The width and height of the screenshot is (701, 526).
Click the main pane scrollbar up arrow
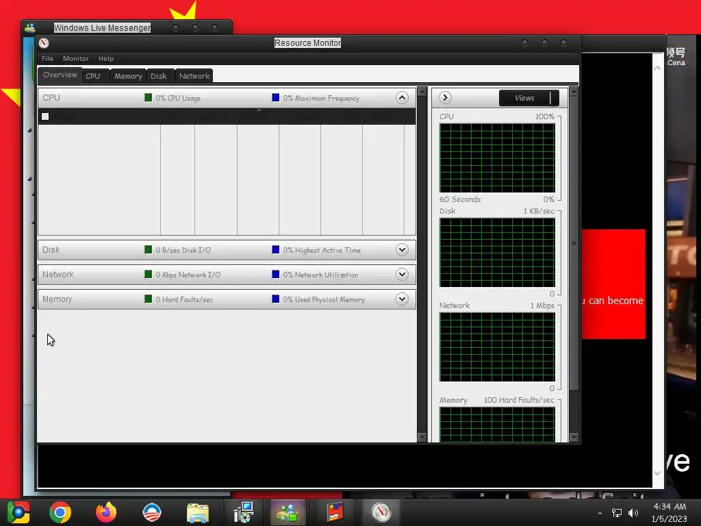pos(422,92)
